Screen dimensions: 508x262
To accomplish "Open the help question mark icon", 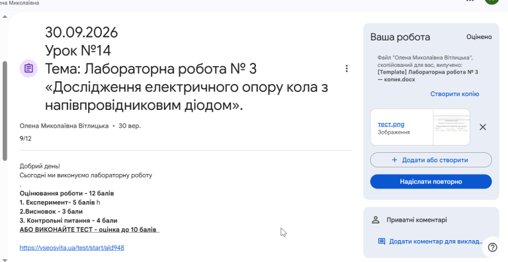I will tap(492, 247).
